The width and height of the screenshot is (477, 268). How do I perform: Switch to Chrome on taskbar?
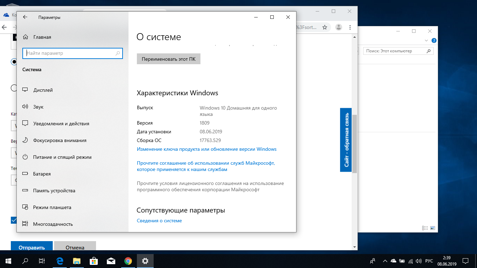(128, 261)
